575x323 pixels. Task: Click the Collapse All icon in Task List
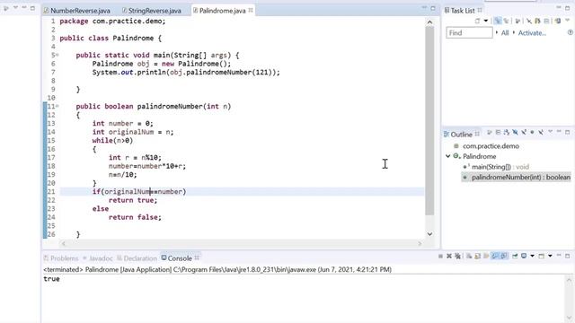546,21
